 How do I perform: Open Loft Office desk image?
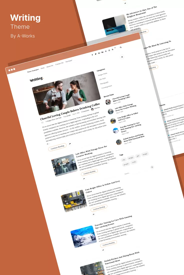pyautogui.click(x=64, y=165)
